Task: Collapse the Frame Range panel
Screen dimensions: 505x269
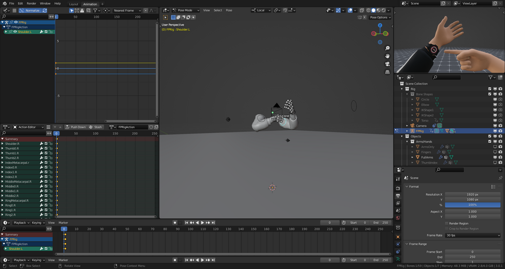Action: [407, 244]
